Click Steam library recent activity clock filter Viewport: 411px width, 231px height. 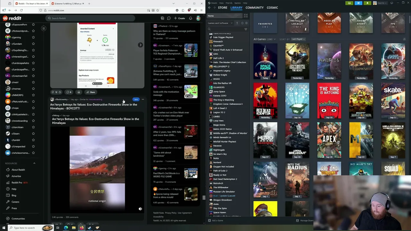242,23
